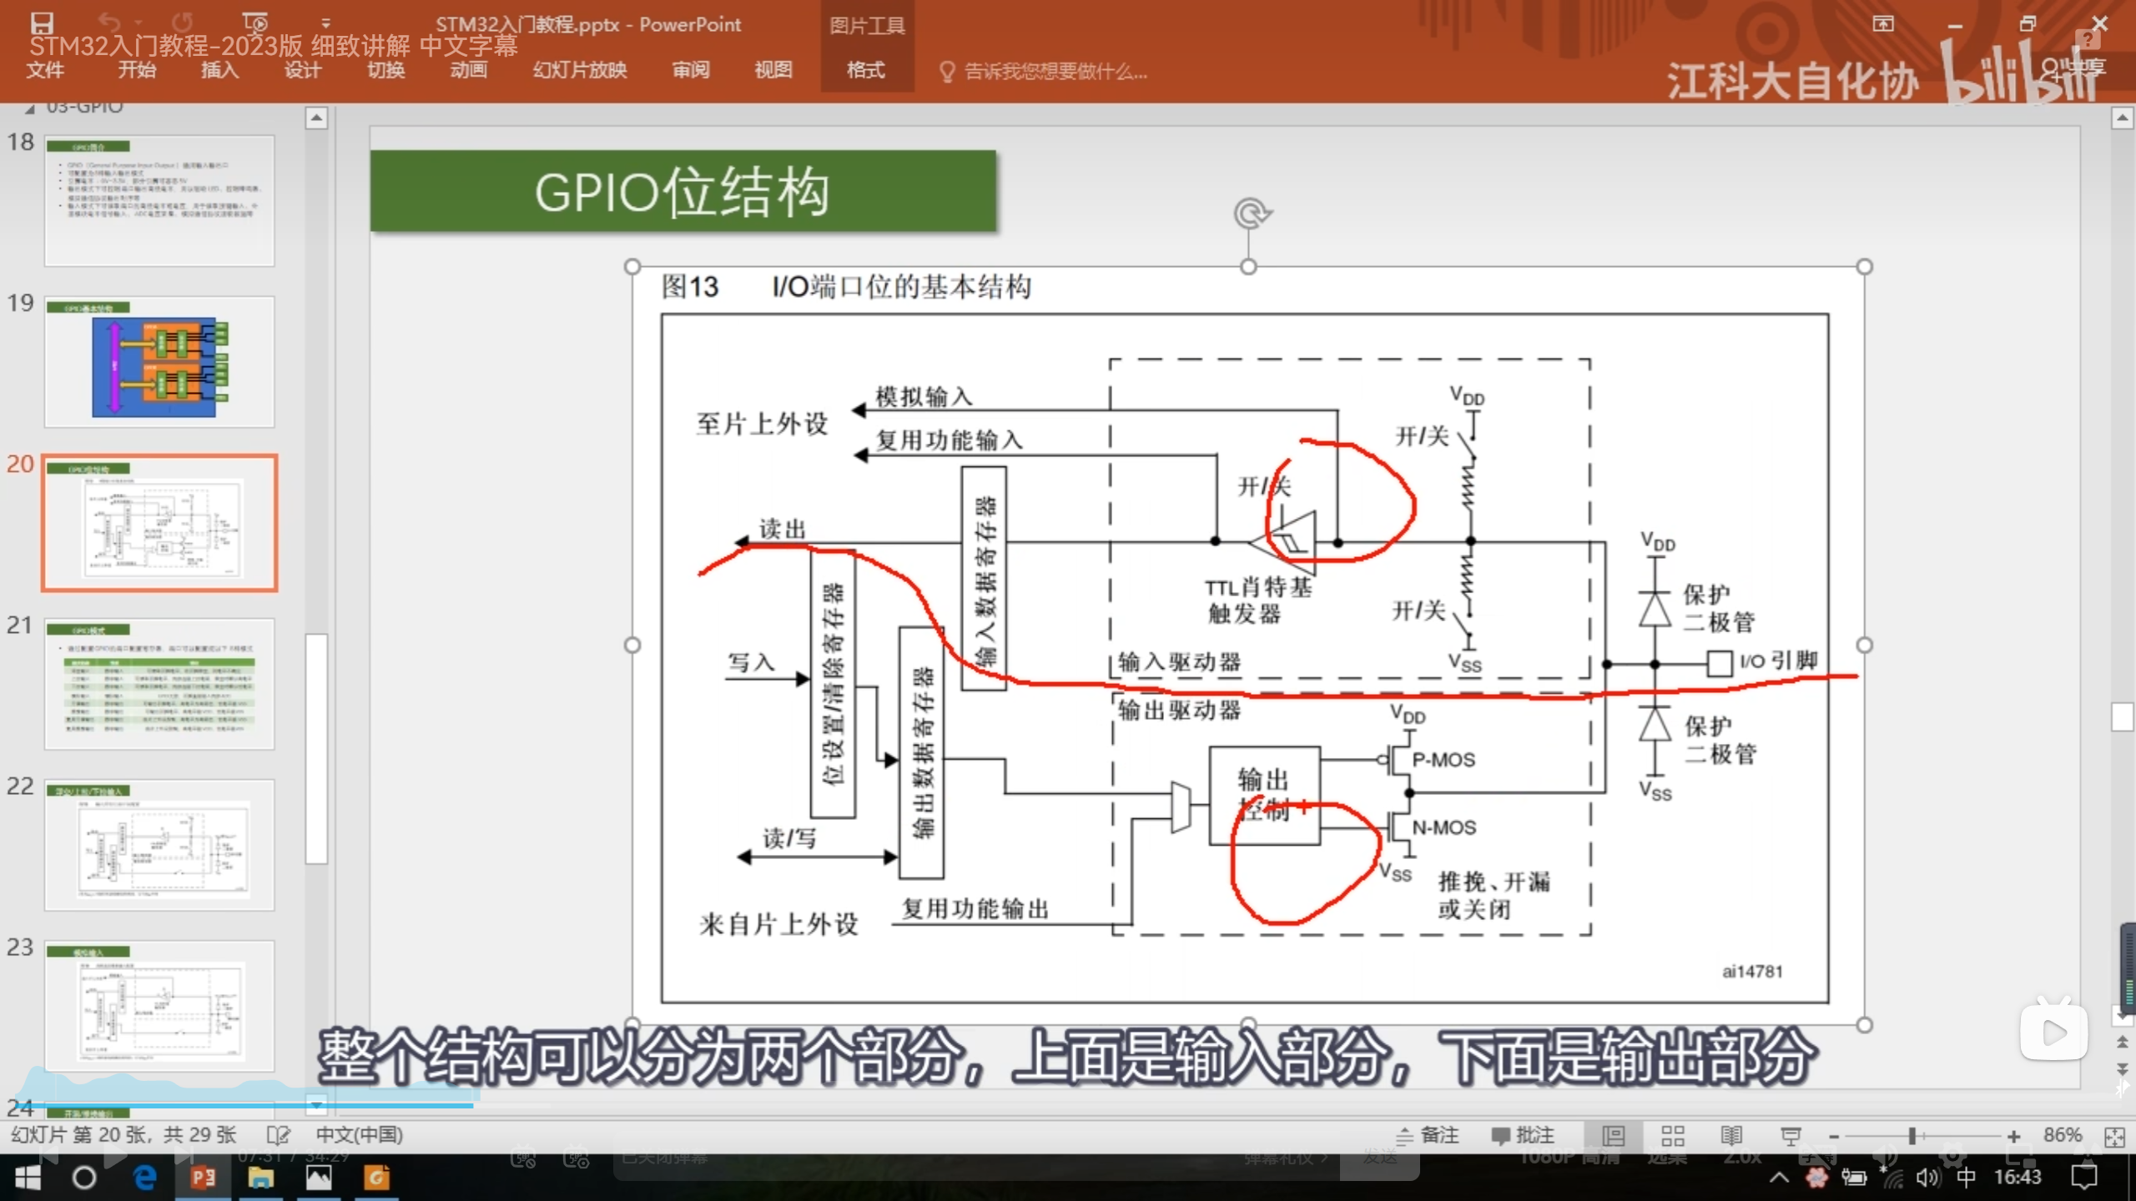2136x1201 pixels.
Task: Open PowerPoint from the Windows taskbar
Action: pos(203,1178)
